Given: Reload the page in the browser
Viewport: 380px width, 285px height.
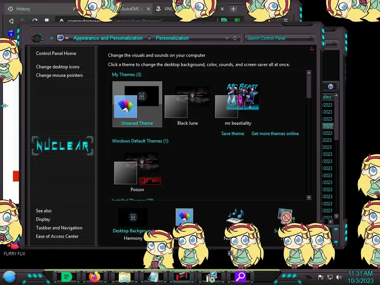Looking at the screenshot, I should 35,21.
